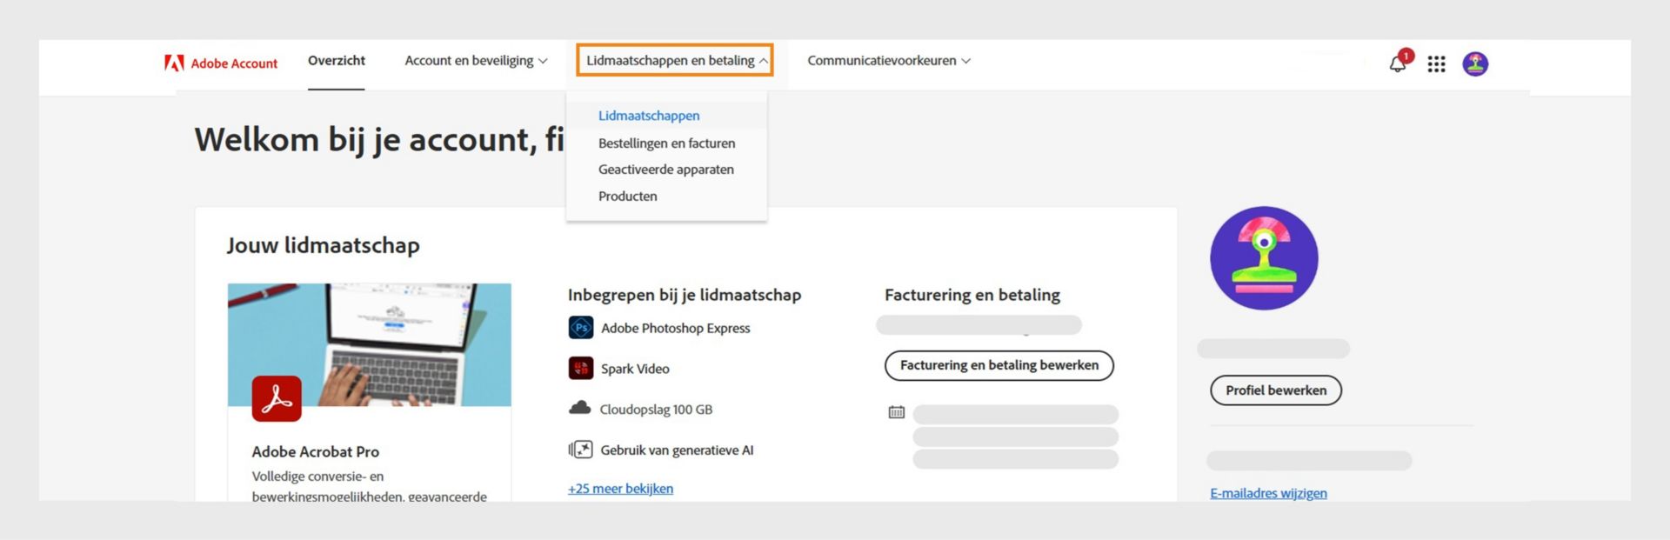Screen dimensions: 1670x540
Task: Click the E-mailadres wijzigen link
Action: (1268, 493)
